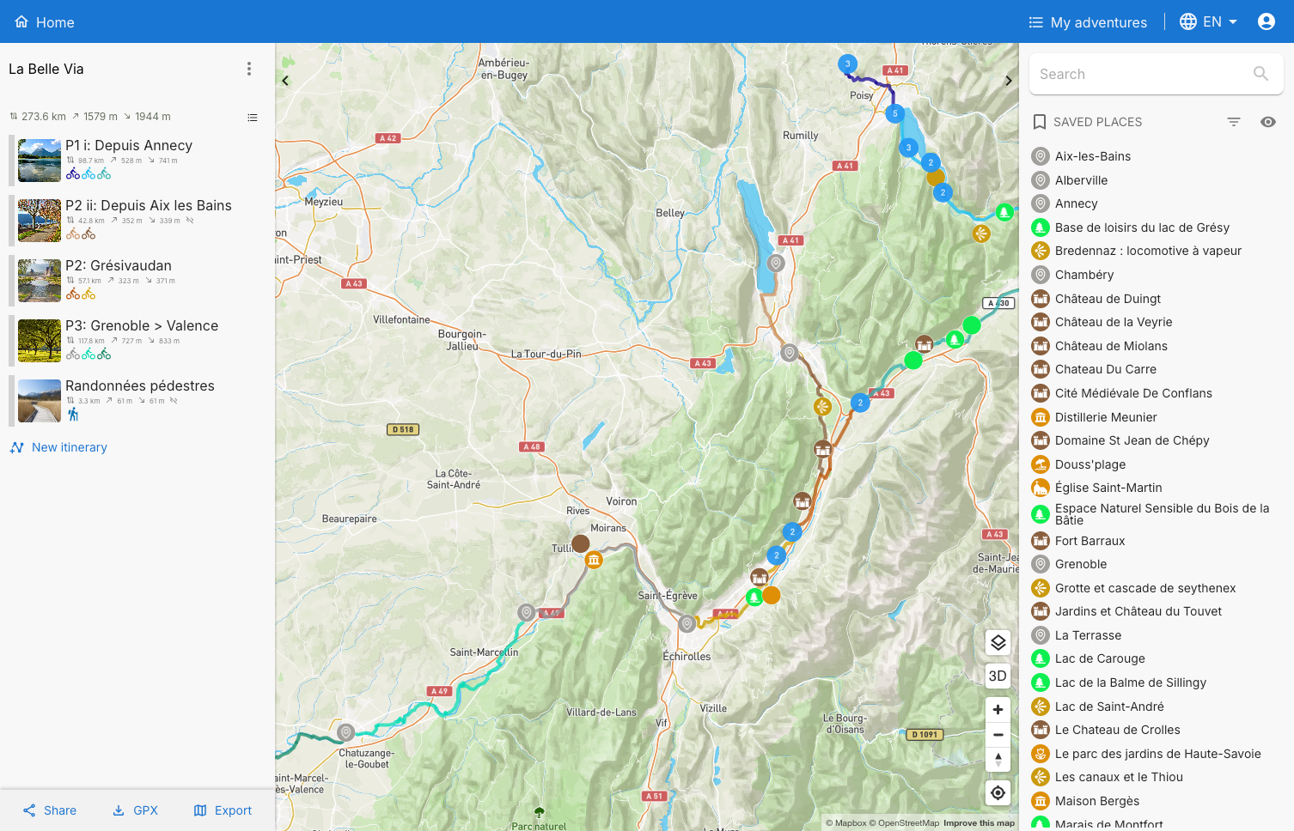Open saved places filter options

point(1234,122)
